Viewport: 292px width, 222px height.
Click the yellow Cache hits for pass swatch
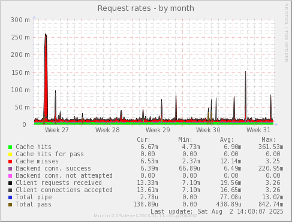[x=10, y=154]
